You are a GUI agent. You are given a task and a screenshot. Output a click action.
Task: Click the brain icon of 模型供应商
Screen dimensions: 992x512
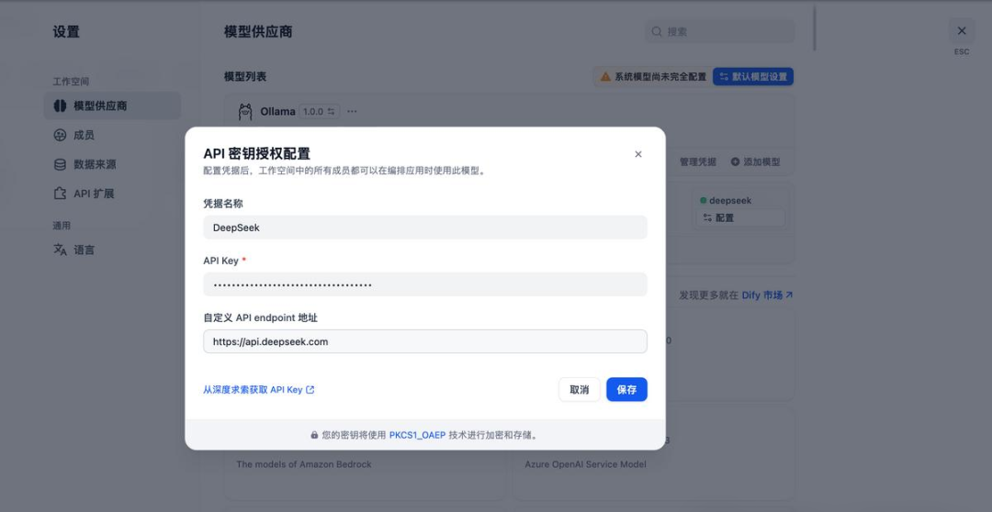[60, 106]
